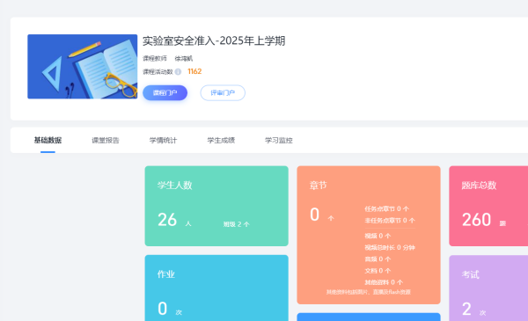
Task: Open the 课程门户 button
Action: 165,93
